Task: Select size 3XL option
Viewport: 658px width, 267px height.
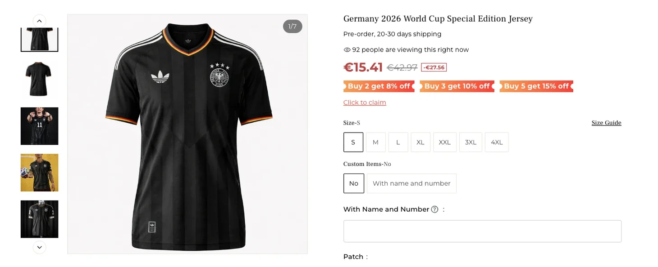Action: pyautogui.click(x=471, y=142)
